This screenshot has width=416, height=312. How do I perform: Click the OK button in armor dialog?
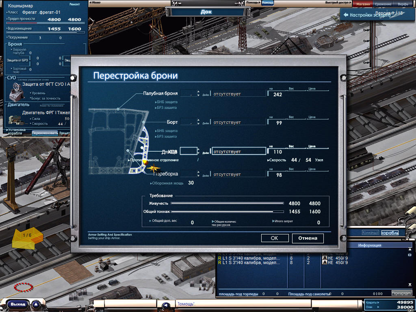(275, 238)
